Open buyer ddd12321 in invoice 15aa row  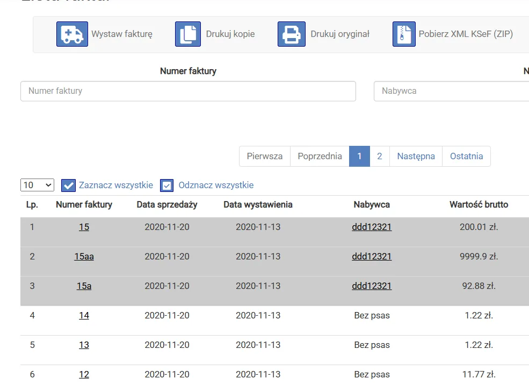pos(372,257)
